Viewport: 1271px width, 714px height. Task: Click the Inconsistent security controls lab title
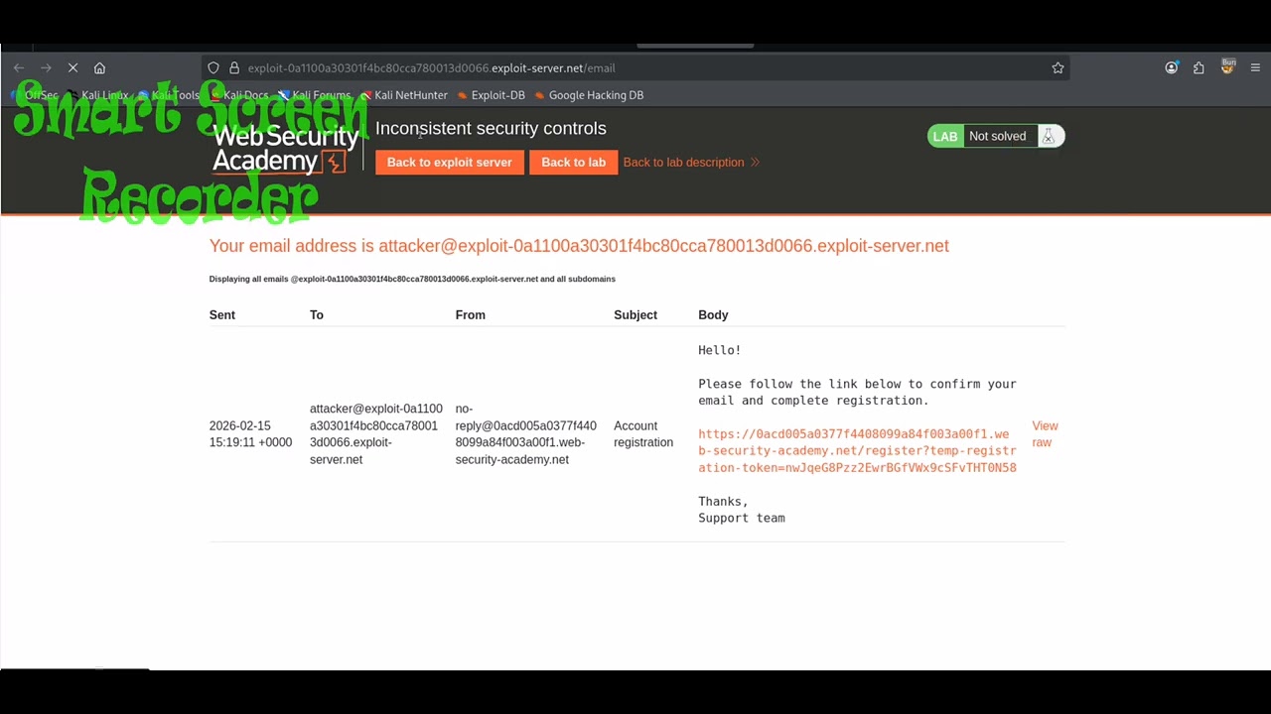pos(491,129)
